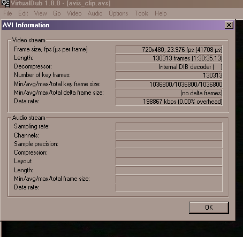Screen dimensions: 243x237
Task: Close the AVI Information dialog
Action: coord(229,25)
